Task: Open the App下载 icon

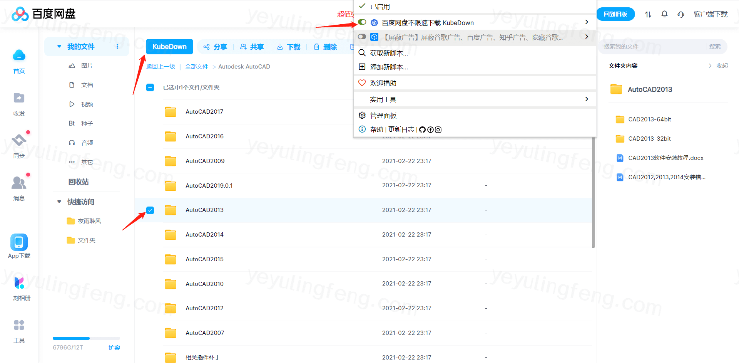Action: (19, 242)
